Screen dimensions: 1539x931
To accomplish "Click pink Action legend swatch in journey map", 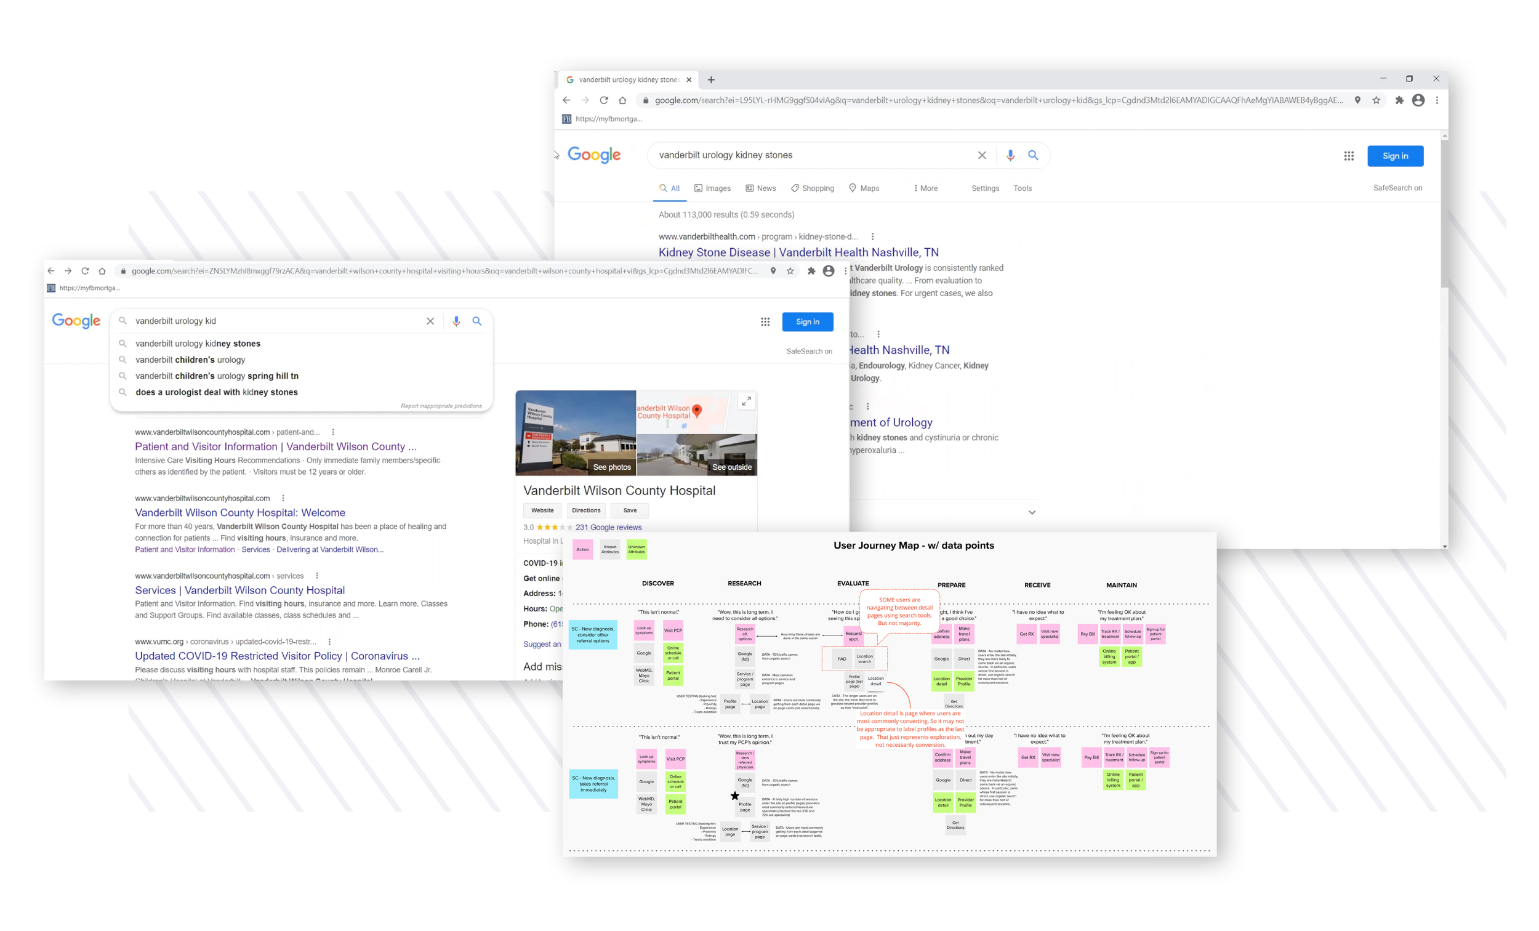I will pos(582,549).
